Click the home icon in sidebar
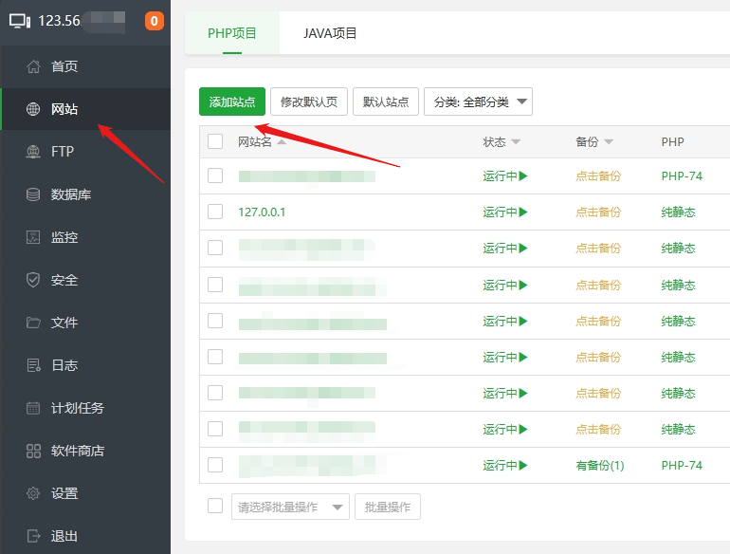The image size is (730, 554). coord(34,66)
